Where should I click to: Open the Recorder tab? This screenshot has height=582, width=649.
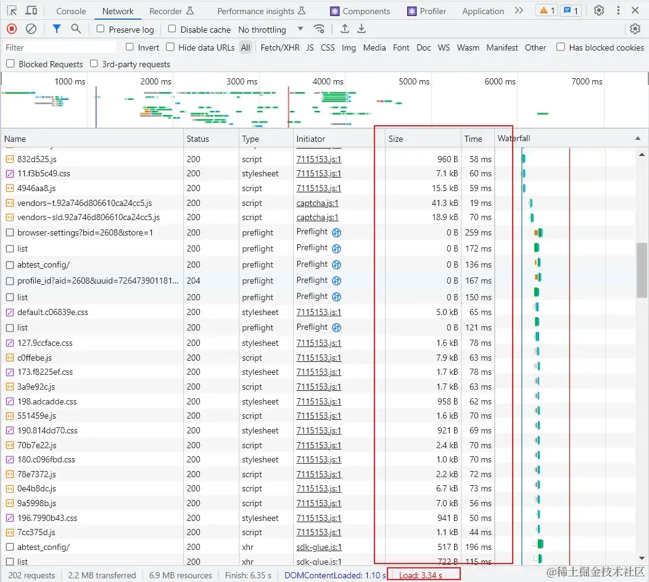point(172,11)
